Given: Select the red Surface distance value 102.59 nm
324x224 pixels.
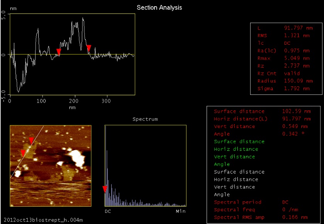Looking at the screenshot, I should point(296,111).
